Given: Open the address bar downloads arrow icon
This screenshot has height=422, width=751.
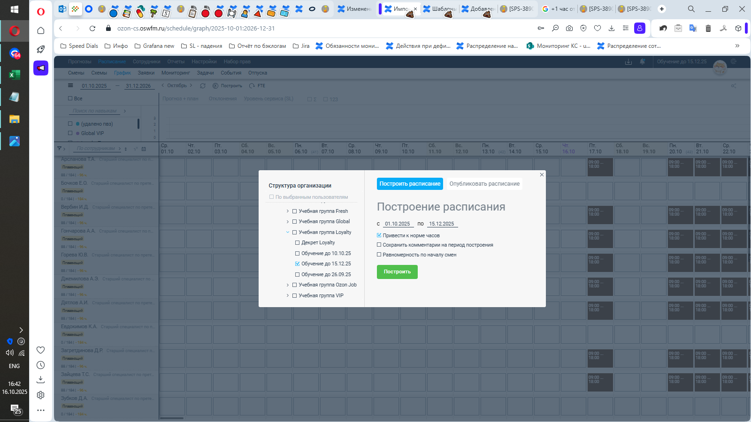Looking at the screenshot, I should tap(612, 28).
